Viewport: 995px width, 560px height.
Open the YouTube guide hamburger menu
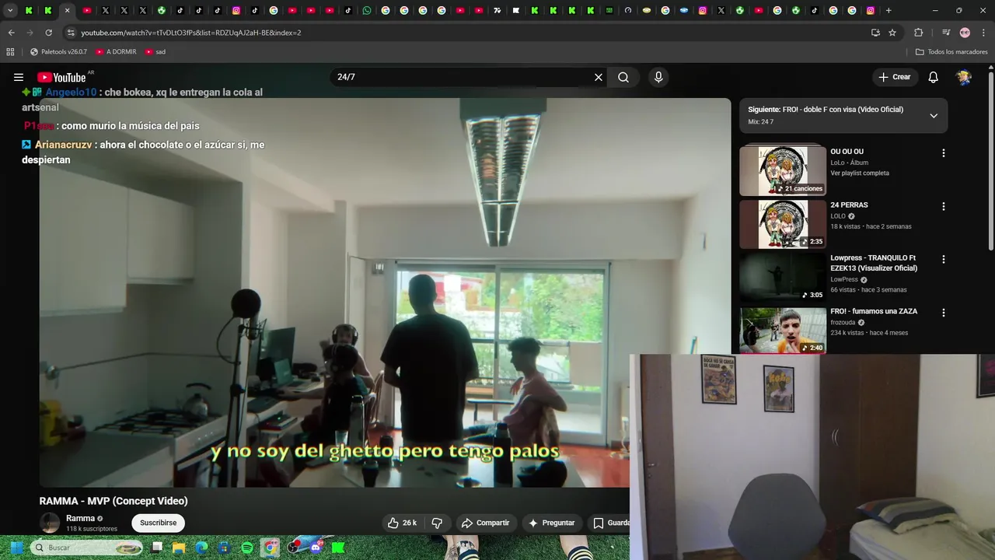(19, 77)
